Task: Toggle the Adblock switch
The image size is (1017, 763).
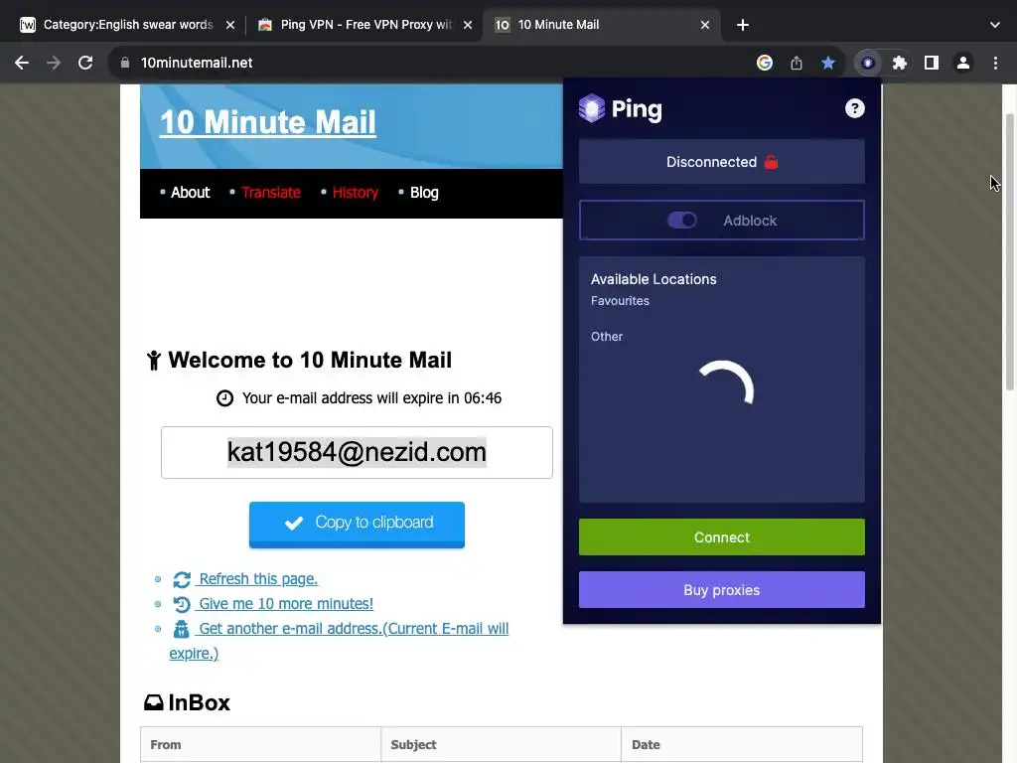Action: coord(682,221)
